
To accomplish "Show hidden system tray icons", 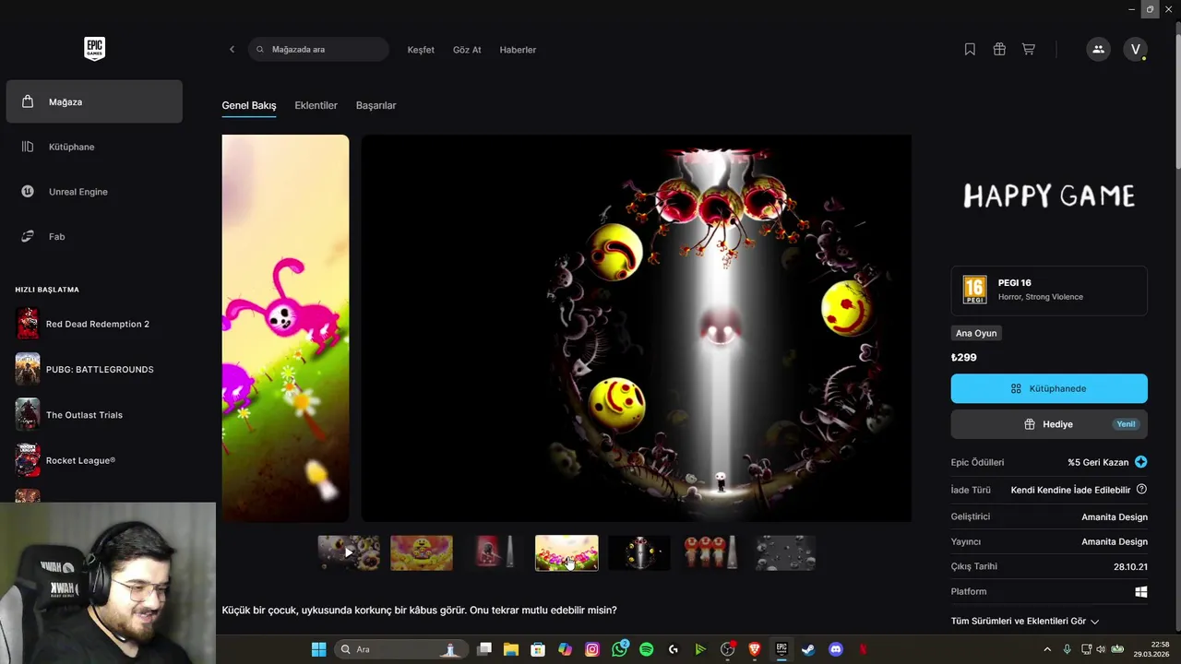I will coord(1047,649).
